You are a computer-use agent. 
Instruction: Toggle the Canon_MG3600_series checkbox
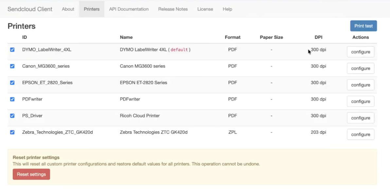point(12,66)
